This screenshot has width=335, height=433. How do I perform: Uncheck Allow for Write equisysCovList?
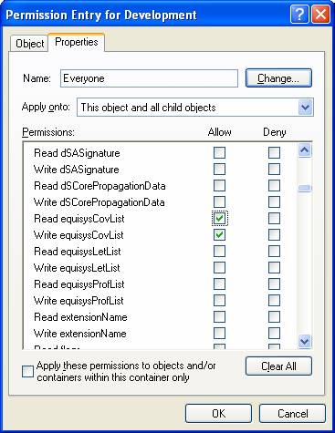(219, 235)
